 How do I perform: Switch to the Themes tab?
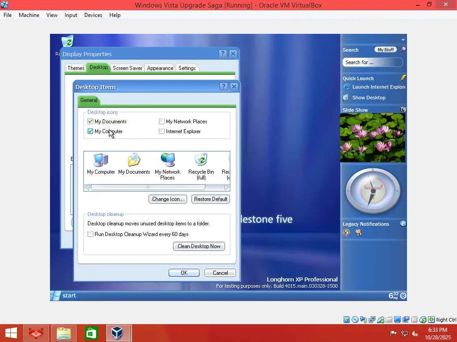[76, 68]
